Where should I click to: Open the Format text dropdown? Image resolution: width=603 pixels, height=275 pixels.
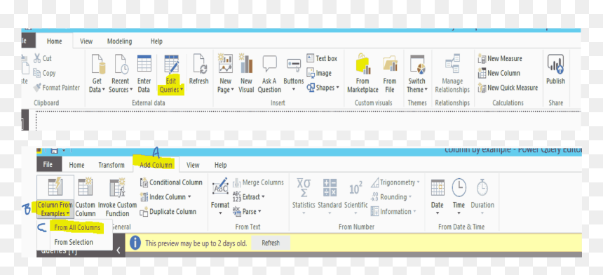click(x=220, y=197)
